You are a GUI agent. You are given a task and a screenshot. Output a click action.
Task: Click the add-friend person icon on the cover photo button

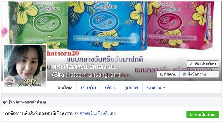(191, 64)
